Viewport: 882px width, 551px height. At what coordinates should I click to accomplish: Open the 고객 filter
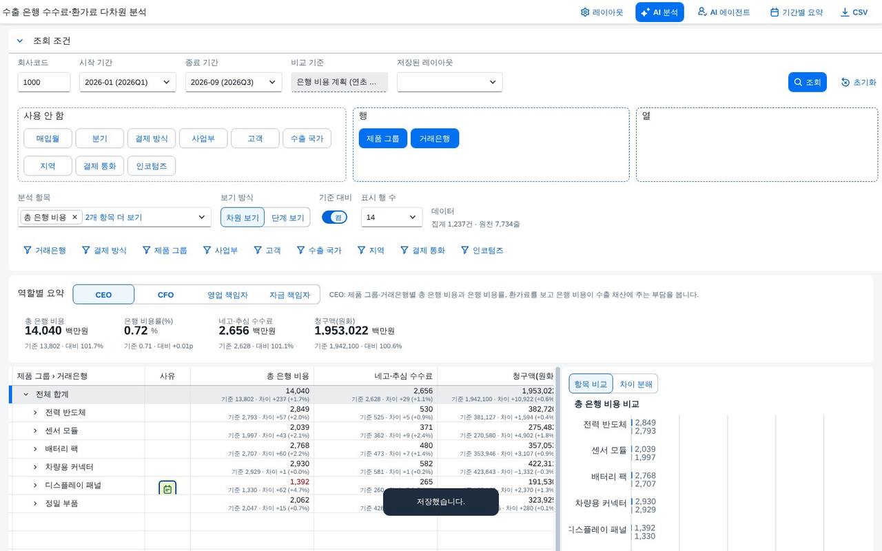coord(267,250)
